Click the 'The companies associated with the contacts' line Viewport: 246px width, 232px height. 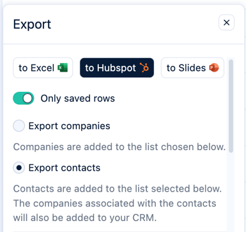[x=114, y=203]
